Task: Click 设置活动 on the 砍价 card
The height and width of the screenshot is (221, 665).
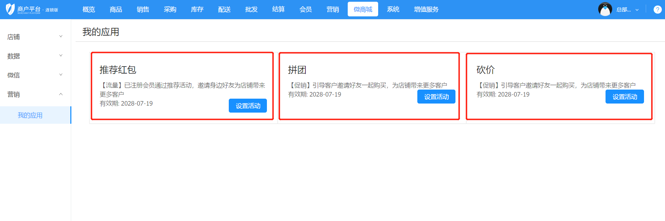Action: [x=624, y=97]
